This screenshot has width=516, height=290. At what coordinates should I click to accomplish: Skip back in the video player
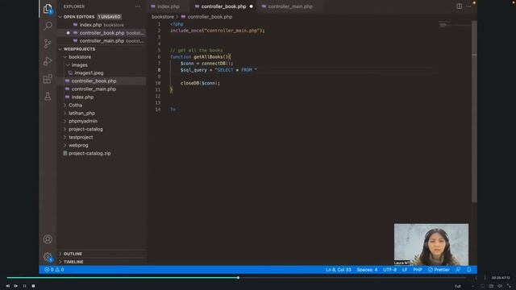pyautogui.click(x=7, y=286)
